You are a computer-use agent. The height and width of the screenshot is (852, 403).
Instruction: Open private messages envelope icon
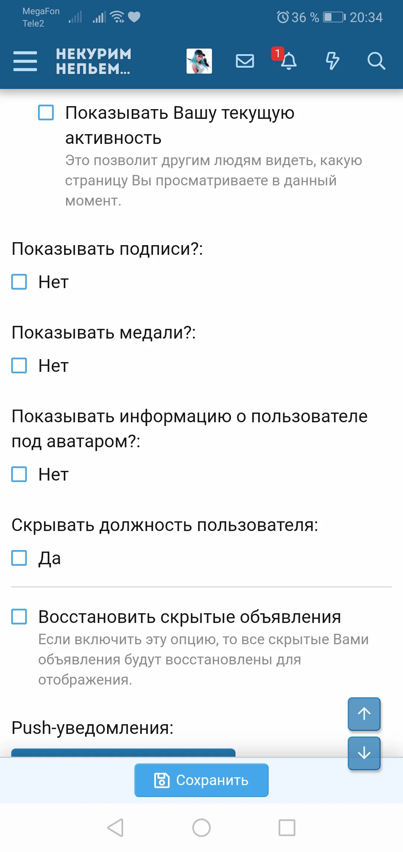245,61
